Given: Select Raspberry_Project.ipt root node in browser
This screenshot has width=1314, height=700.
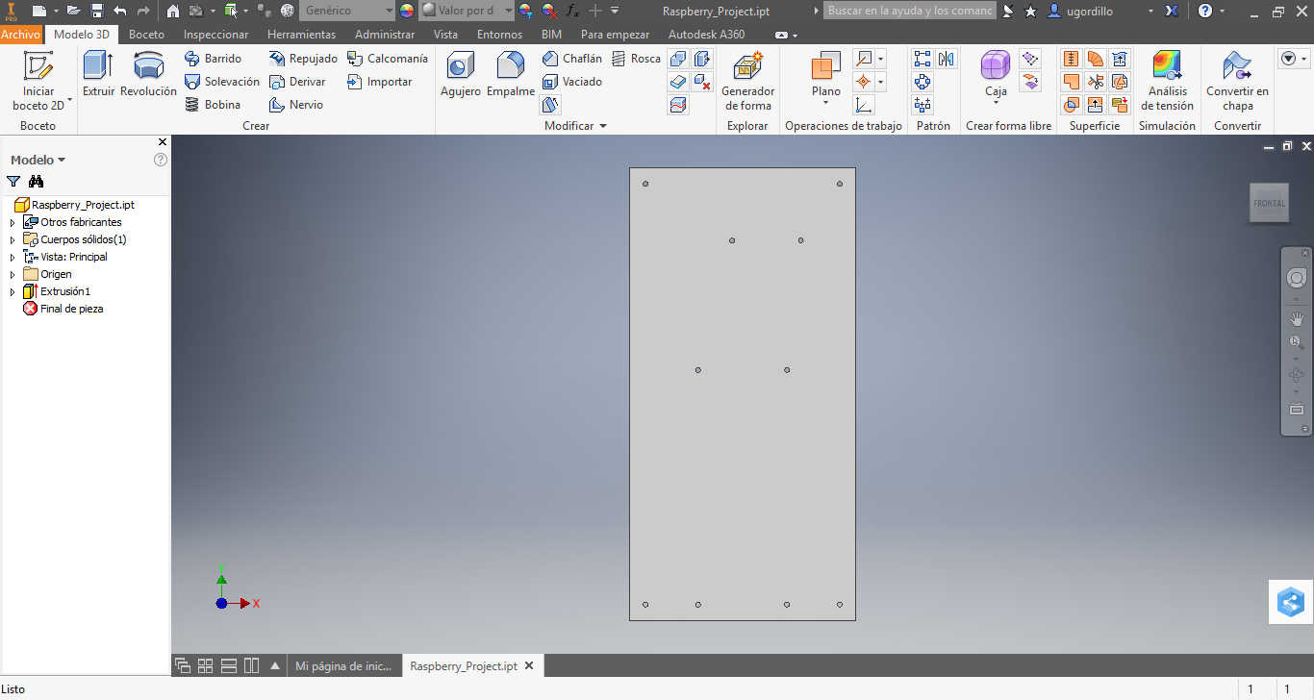Looking at the screenshot, I should (x=75, y=205).
